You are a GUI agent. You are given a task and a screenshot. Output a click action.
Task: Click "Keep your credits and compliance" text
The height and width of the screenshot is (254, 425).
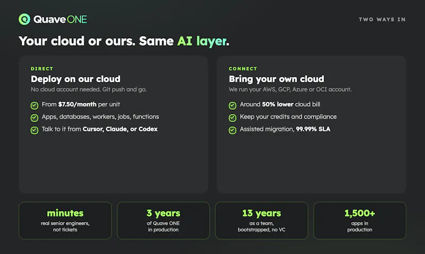[288, 117]
